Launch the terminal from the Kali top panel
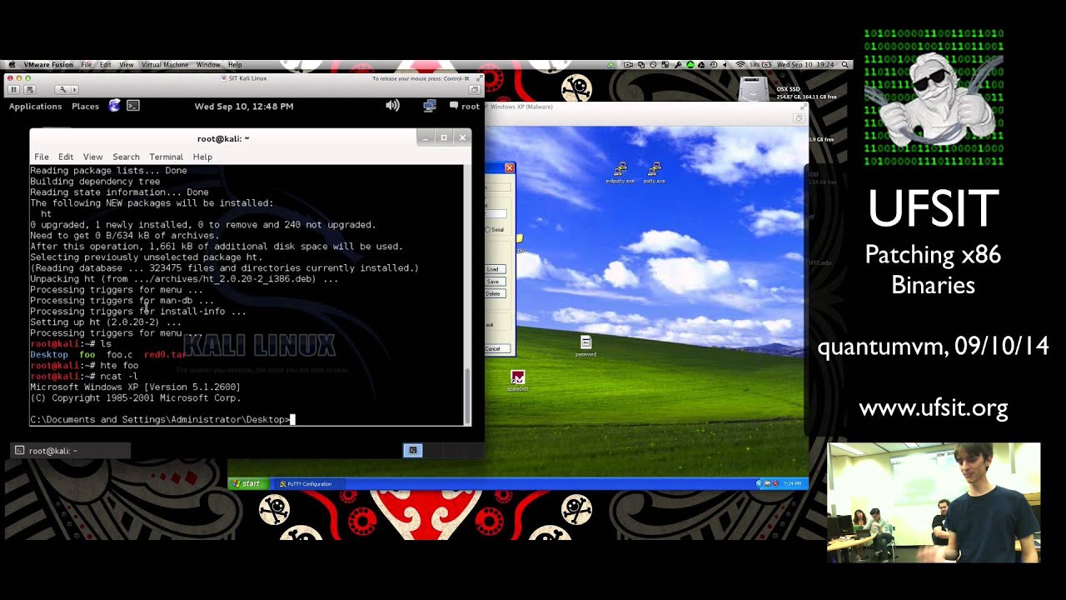The width and height of the screenshot is (1066, 600). [x=133, y=106]
